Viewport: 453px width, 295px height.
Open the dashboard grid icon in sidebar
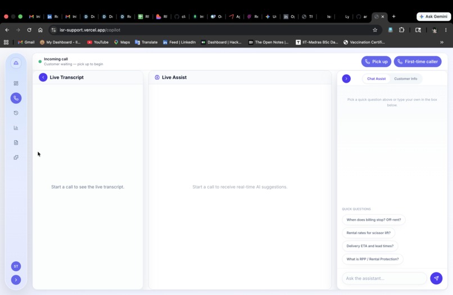click(x=16, y=83)
